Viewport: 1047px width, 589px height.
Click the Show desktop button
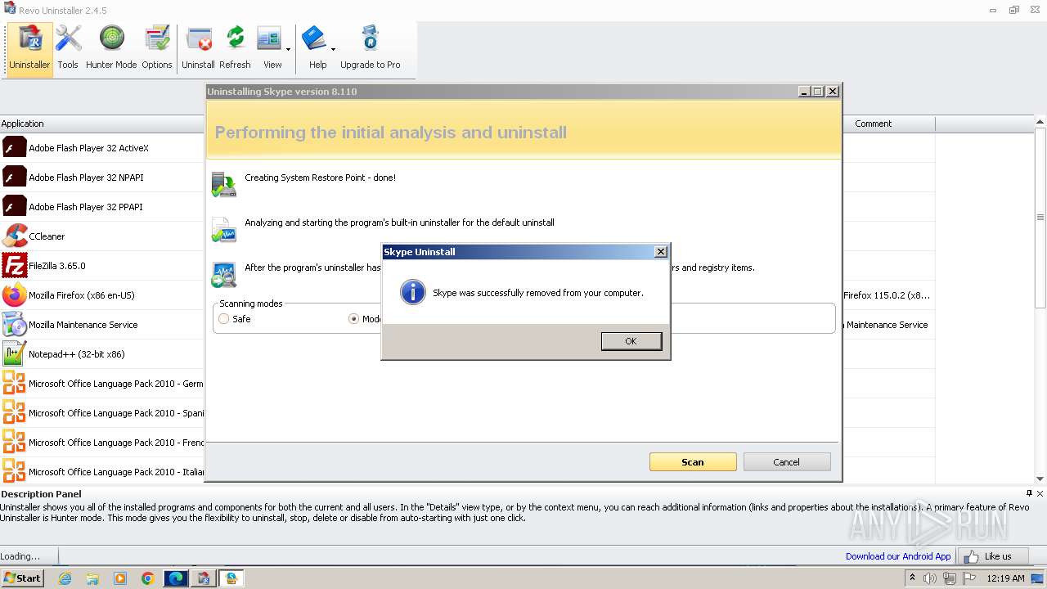[1038, 578]
